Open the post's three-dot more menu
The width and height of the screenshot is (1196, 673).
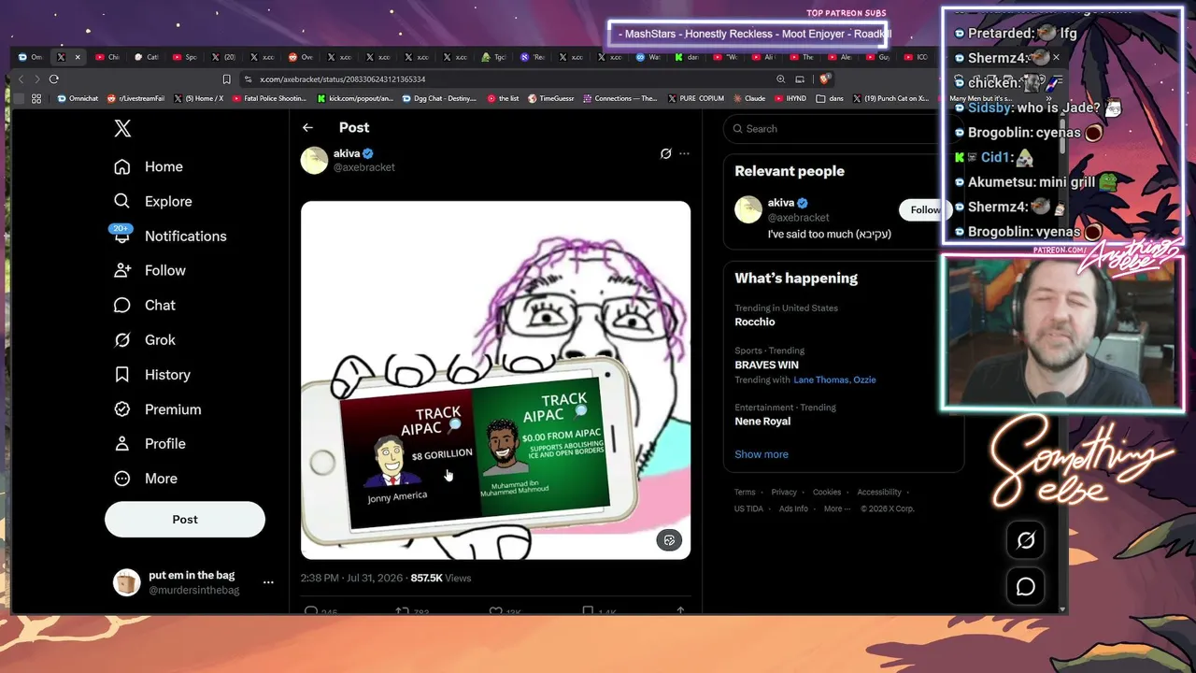pyautogui.click(x=684, y=153)
